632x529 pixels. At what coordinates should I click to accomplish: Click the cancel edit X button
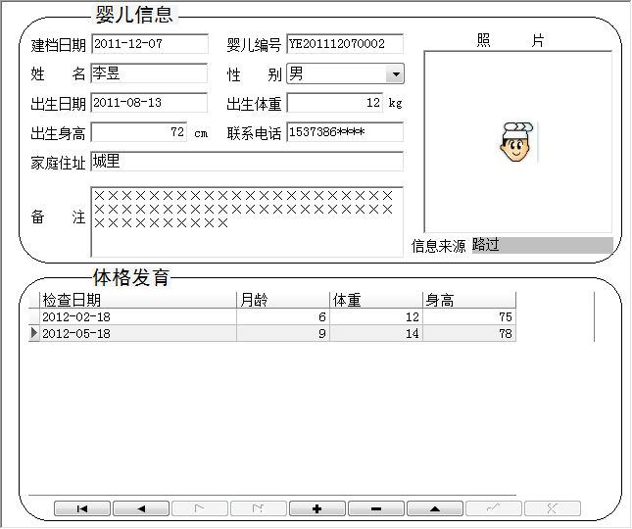click(x=553, y=508)
